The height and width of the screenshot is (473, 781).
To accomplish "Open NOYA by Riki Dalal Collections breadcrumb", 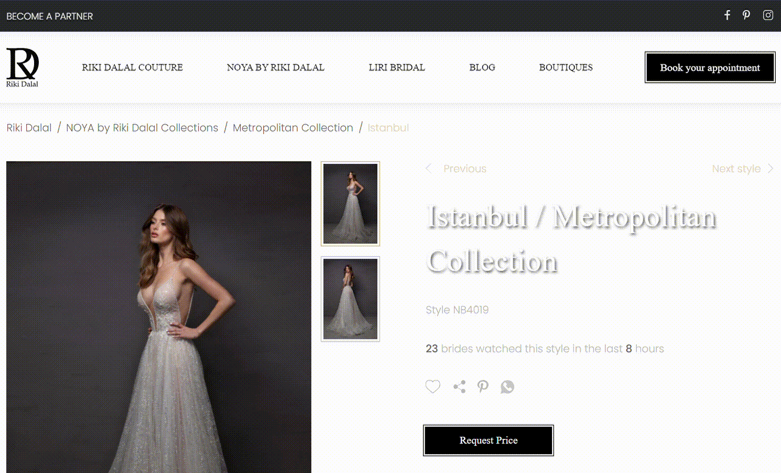I will click(142, 128).
